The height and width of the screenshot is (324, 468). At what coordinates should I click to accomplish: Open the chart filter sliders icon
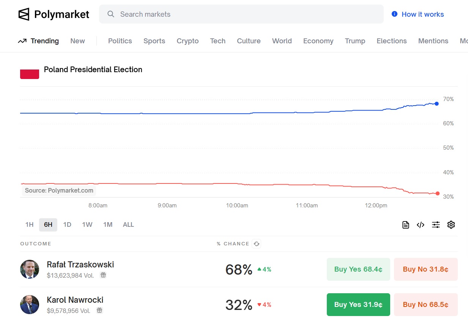[x=436, y=225]
